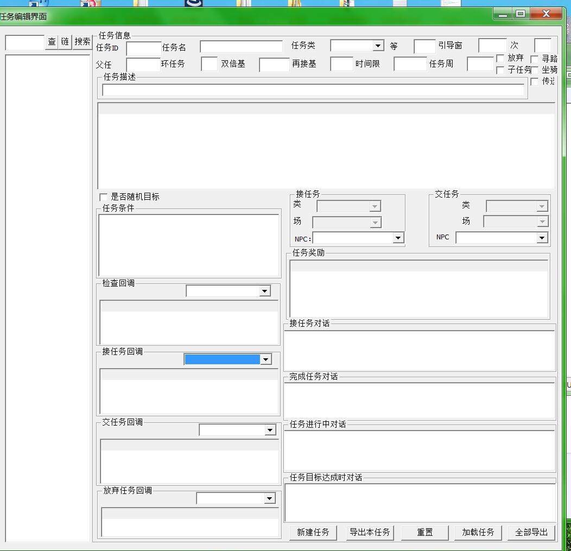The height and width of the screenshot is (551, 571).
Task: Click the 链 button
Action: [65, 42]
